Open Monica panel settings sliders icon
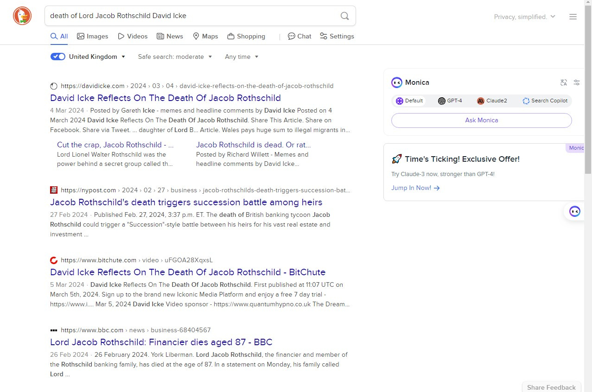This screenshot has height=392, width=592. click(x=577, y=82)
